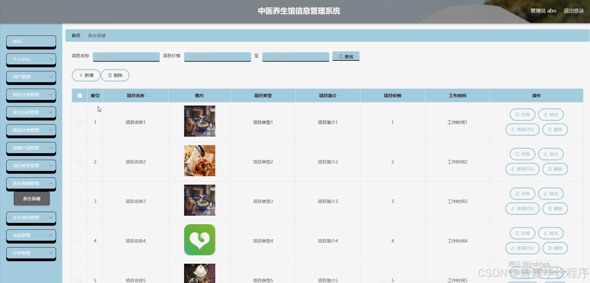Click 修改 edit for row 项目名称2
The image size is (590, 283).
551,154
